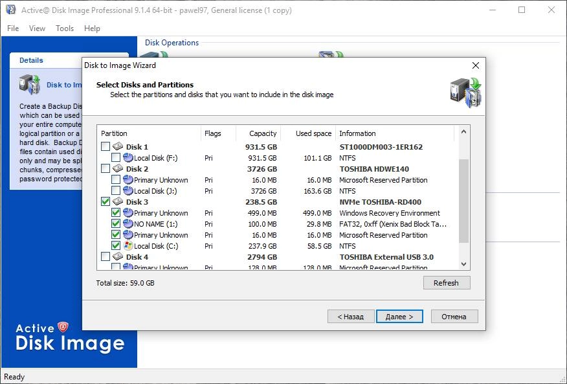567x384 pixels.
Task: Click the Local Disk (J:) partition icon
Action: click(128, 191)
